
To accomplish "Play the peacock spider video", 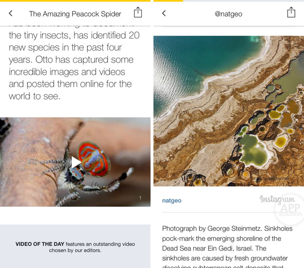I will click(76, 162).
